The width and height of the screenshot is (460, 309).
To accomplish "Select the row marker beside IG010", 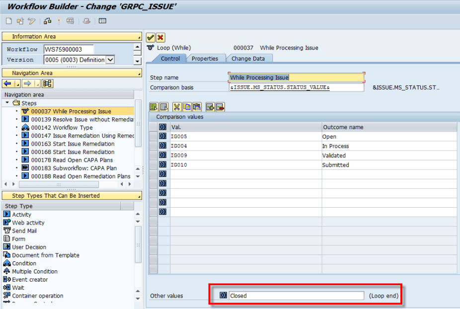I will (153, 164).
